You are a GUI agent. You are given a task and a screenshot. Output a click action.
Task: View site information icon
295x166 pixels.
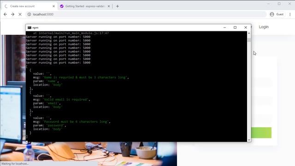click(29, 14)
